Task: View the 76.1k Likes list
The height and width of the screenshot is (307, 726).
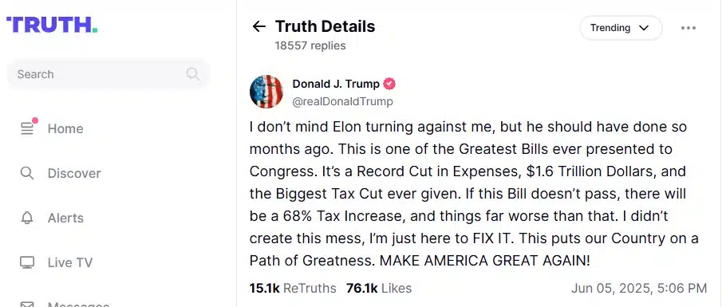Action: [379, 288]
